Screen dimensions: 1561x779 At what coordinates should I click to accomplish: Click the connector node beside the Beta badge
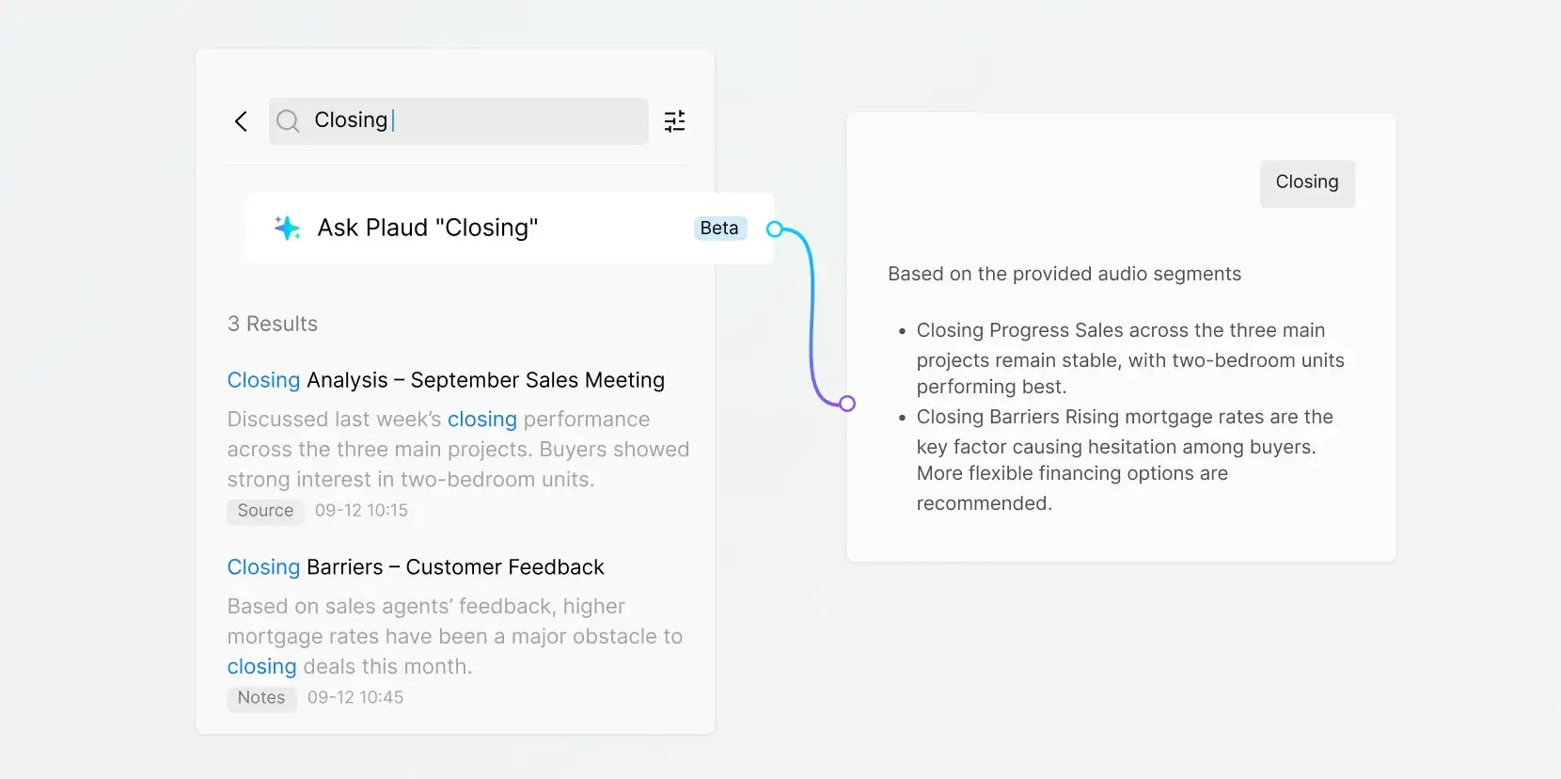(x=774, y=229)
